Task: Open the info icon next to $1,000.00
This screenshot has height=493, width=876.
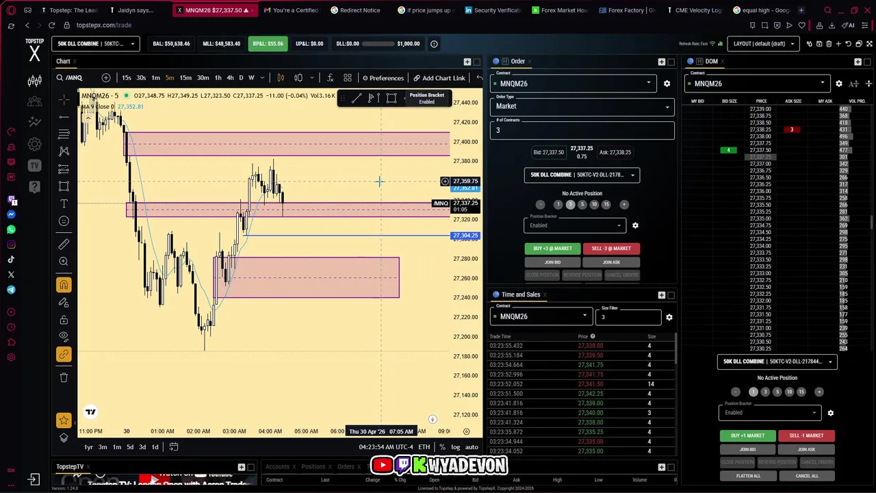Action: pyautogui.click(x=434, y=44)
